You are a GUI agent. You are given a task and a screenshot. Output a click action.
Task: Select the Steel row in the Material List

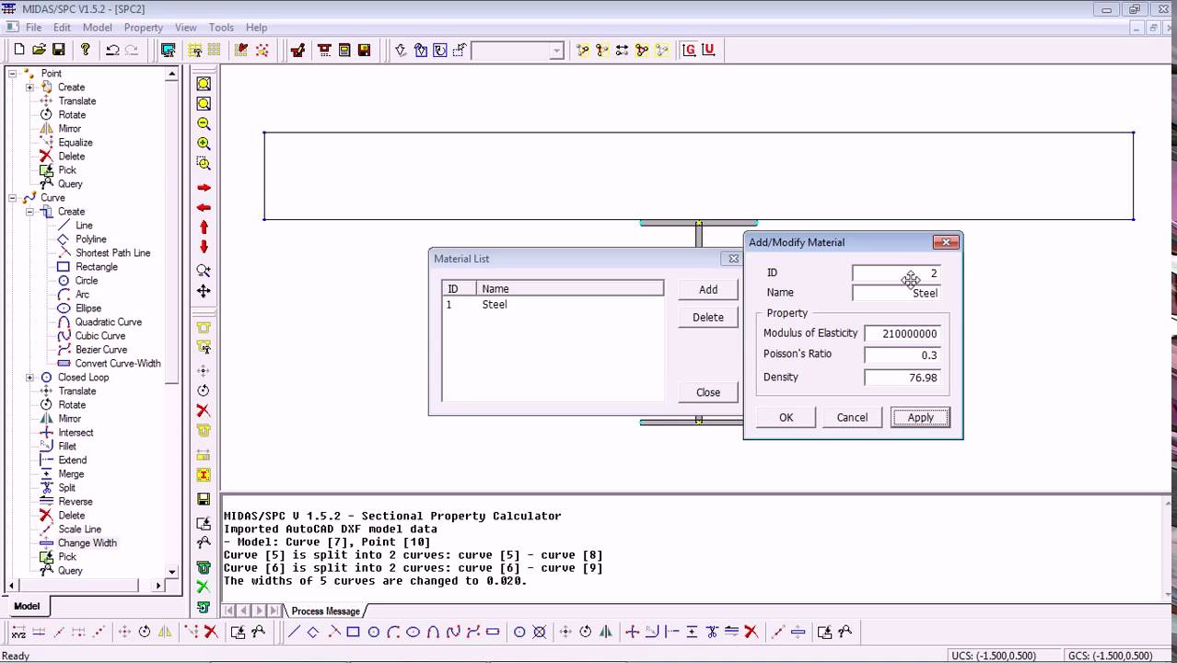[x=553, y=305]
